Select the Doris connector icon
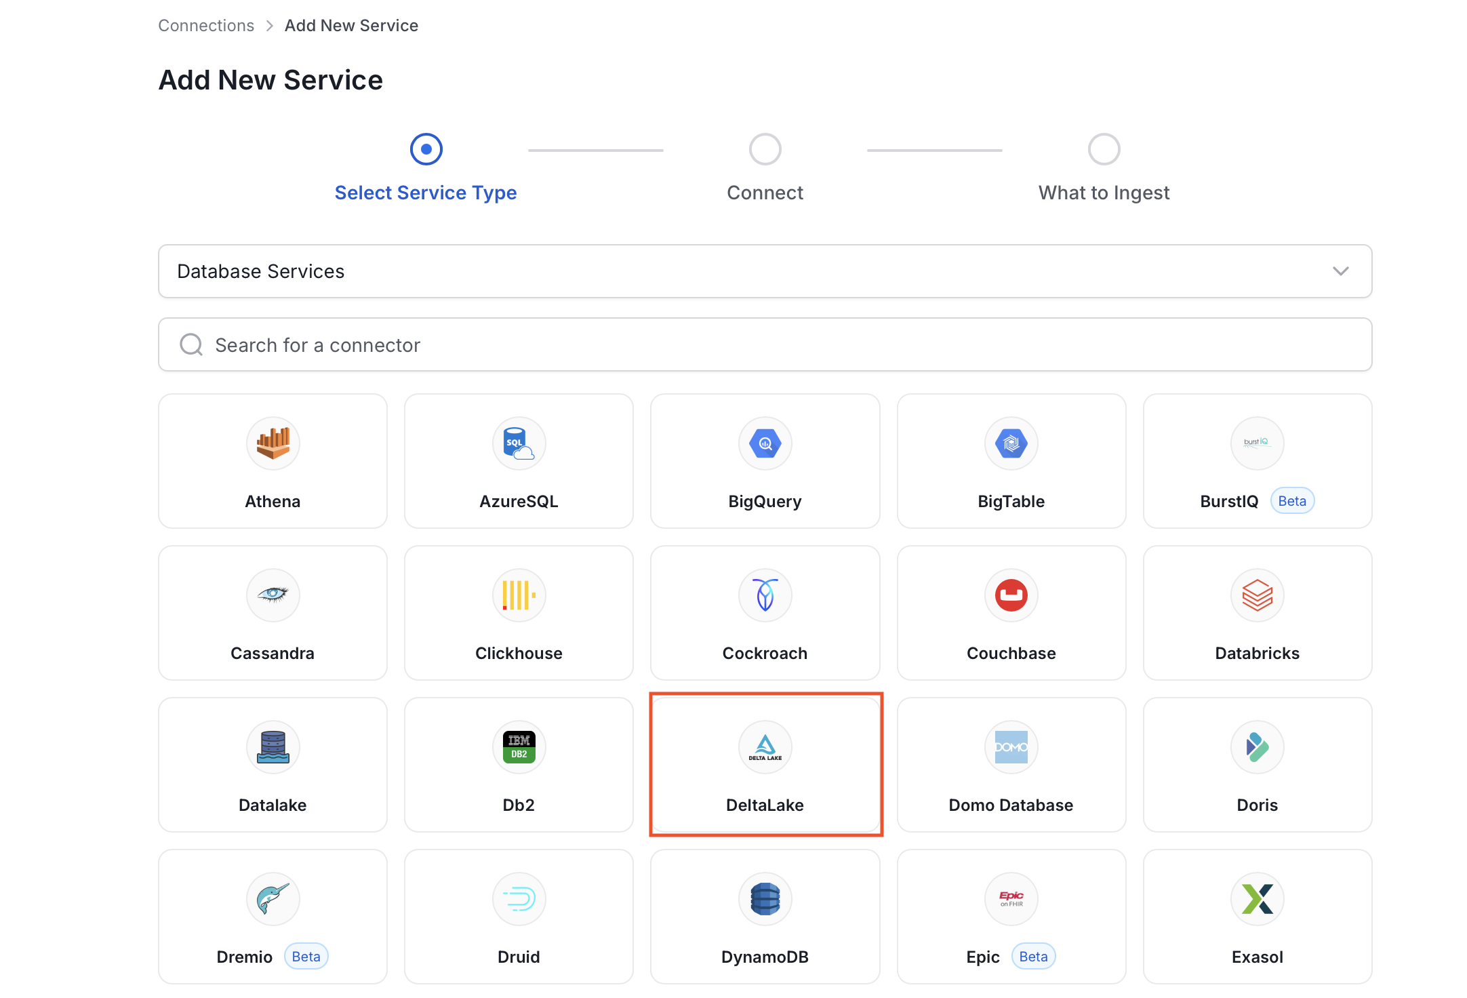This screenshot has height=998, width=1467. tap(1257, 747)
